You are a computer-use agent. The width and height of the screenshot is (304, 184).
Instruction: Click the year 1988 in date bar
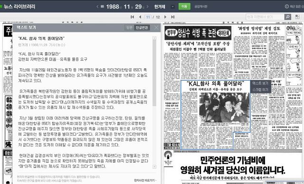click(x=113, y=7)
